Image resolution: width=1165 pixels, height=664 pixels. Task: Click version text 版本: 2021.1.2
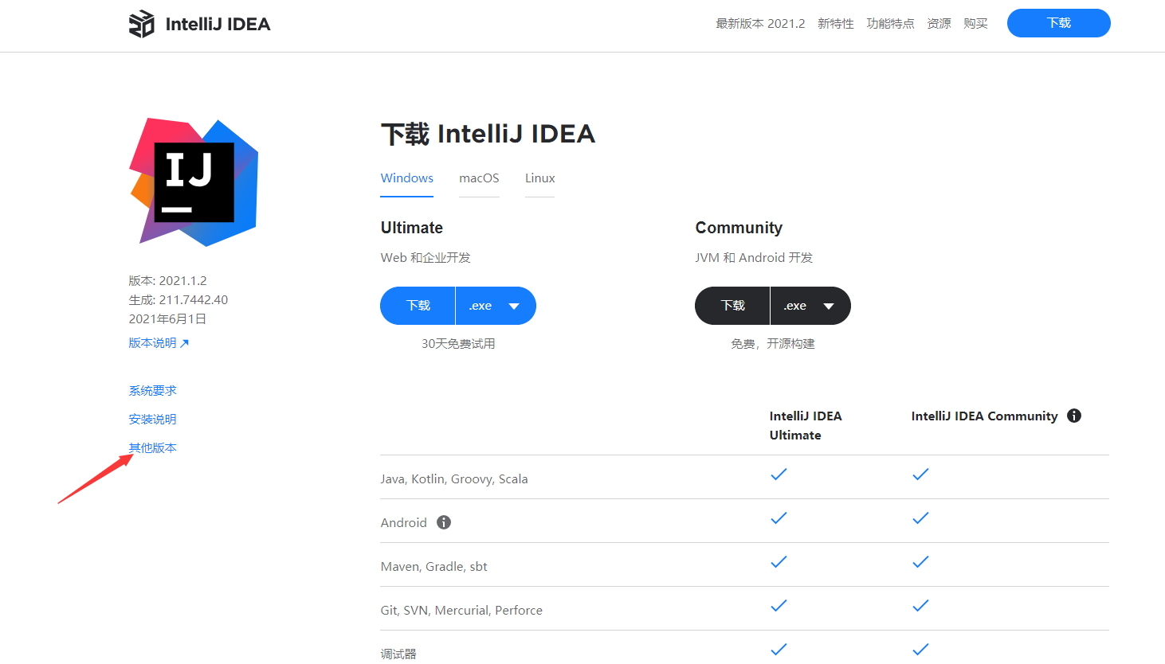(167, 281)
